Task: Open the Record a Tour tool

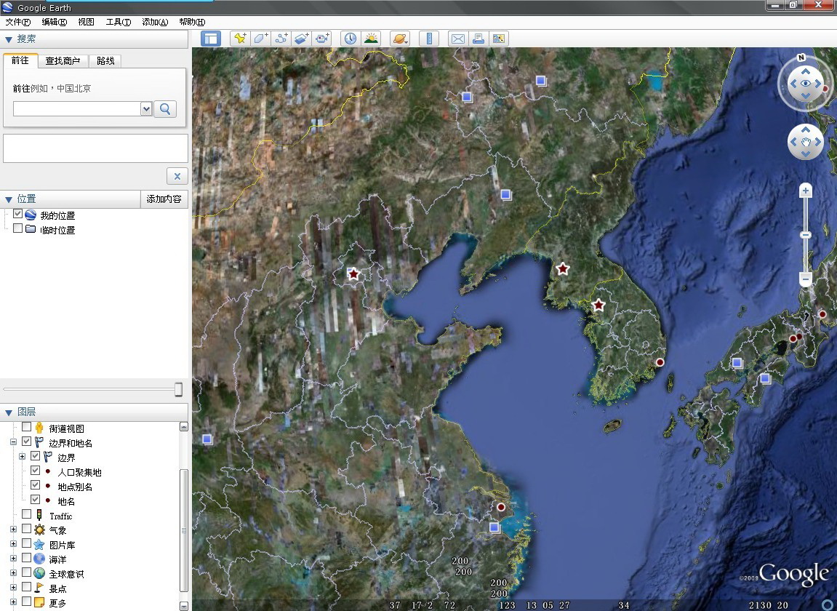Action: 322,38
